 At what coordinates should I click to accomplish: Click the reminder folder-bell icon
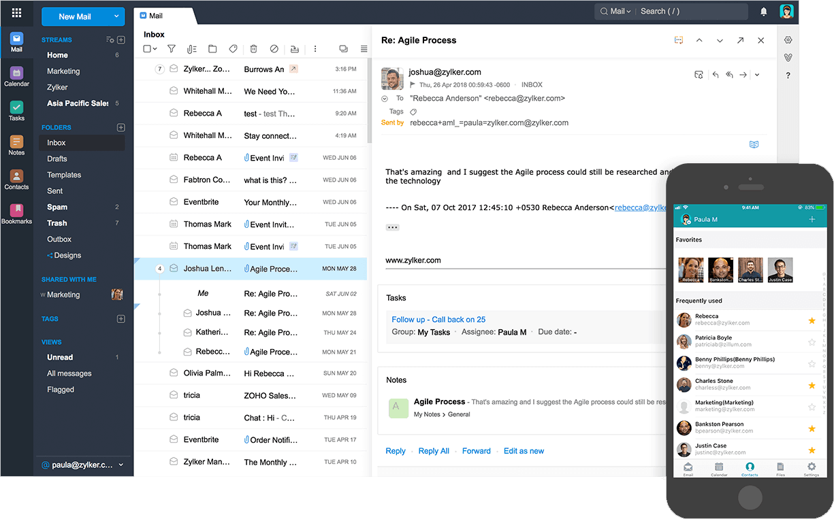coord(699,75)
